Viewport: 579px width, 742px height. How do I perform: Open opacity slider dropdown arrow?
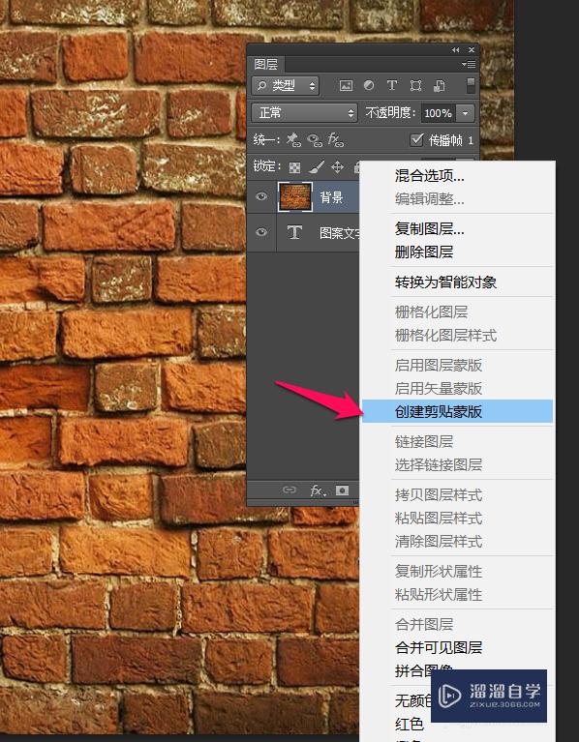pyautogui.click(x=466, y=113)
